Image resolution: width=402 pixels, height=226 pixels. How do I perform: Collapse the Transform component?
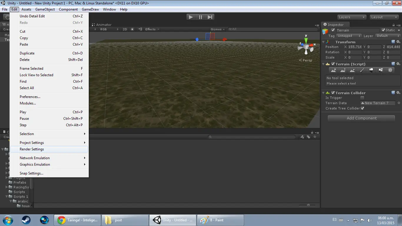[323, 42]
